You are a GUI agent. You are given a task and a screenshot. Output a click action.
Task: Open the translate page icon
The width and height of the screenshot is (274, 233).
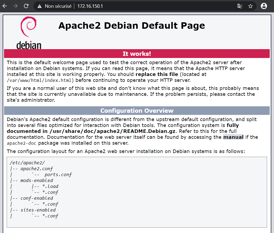[x=239, y=6]
